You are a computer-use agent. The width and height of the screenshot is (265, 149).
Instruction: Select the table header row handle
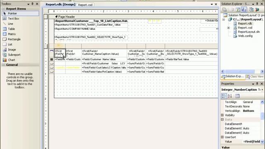(x=51, y=53)
